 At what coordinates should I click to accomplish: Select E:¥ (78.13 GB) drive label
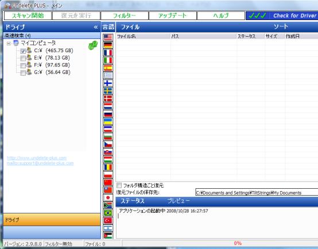click(52, 58)
